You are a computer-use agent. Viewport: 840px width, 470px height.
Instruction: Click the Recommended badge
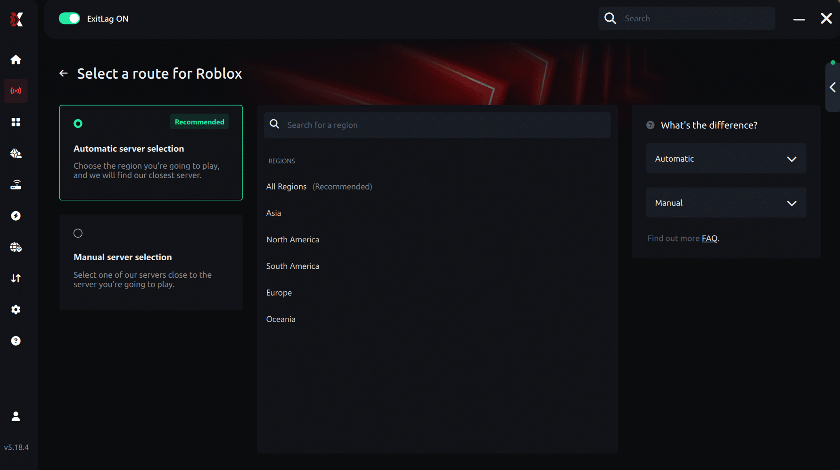pos(199,122)
